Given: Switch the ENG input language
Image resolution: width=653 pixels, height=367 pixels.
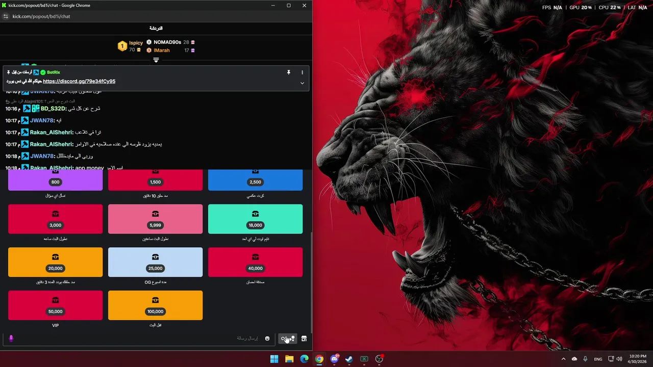Looking at the screenshot, I should click(x=598, y=359).
